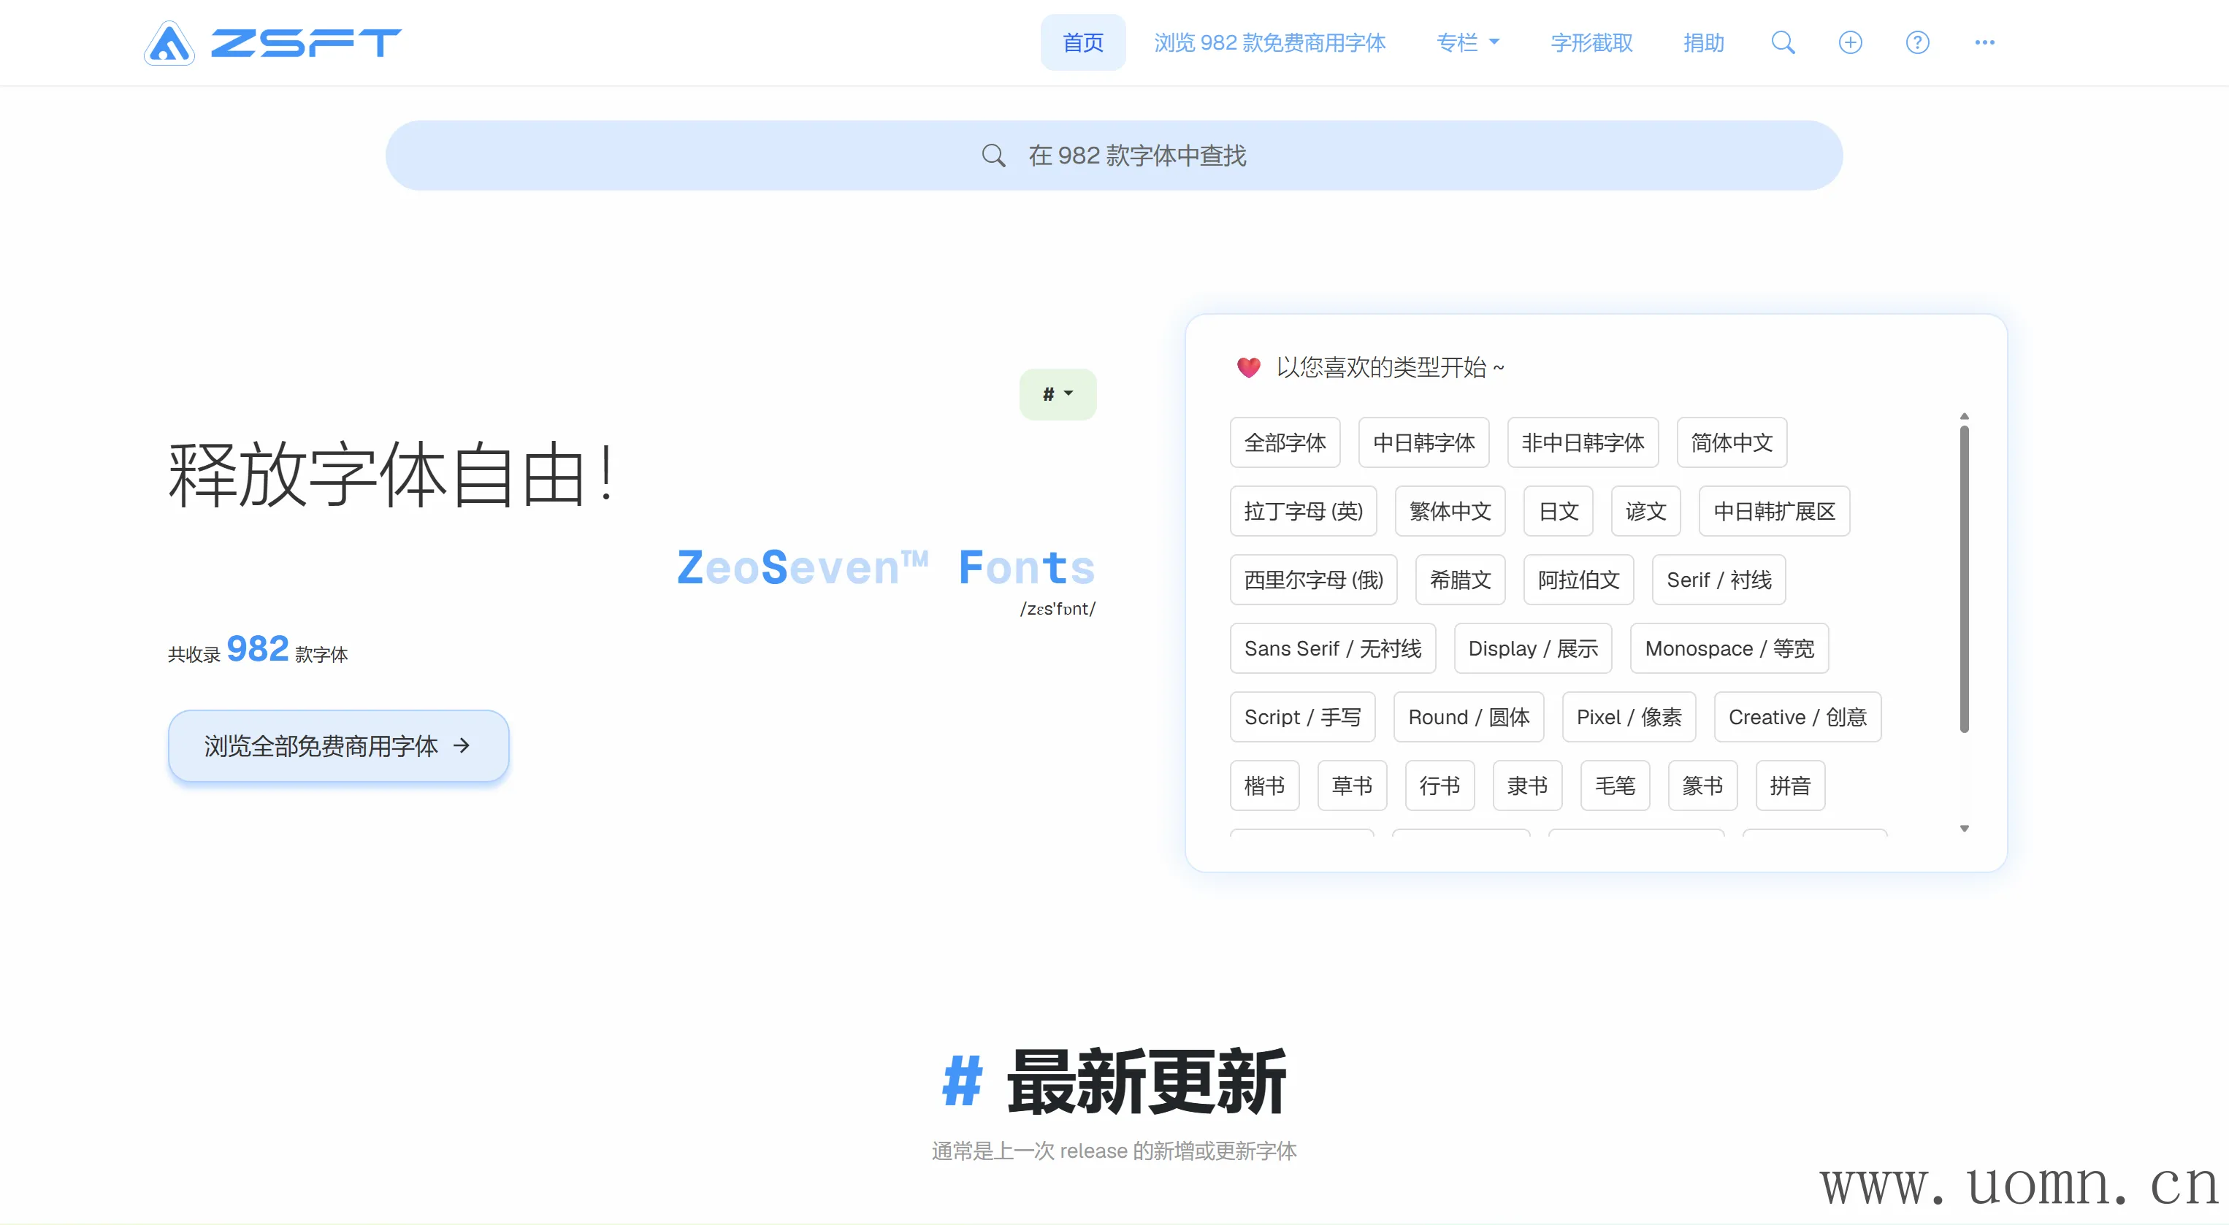
Task: Click the circled plus icon in navbar
Action: click(x=1850, y=42)
